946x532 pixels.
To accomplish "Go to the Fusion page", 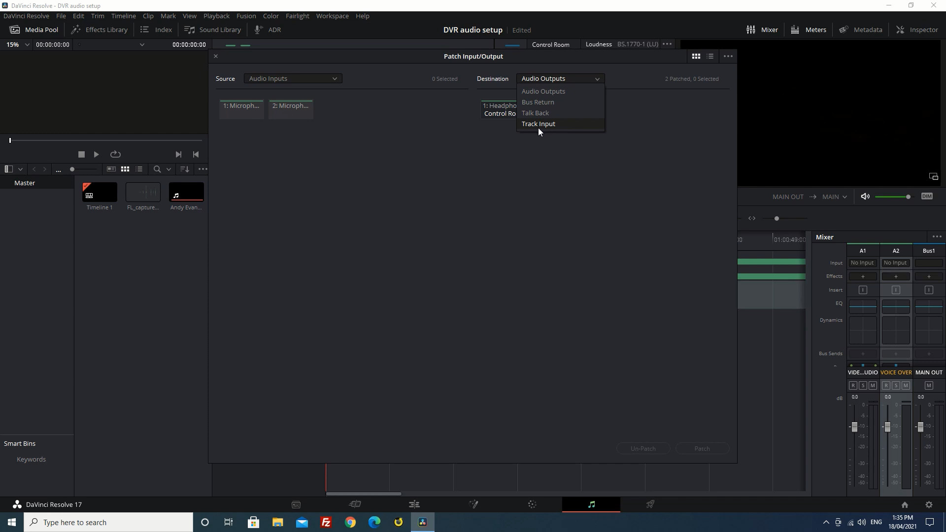I will [x=473, y=504].
